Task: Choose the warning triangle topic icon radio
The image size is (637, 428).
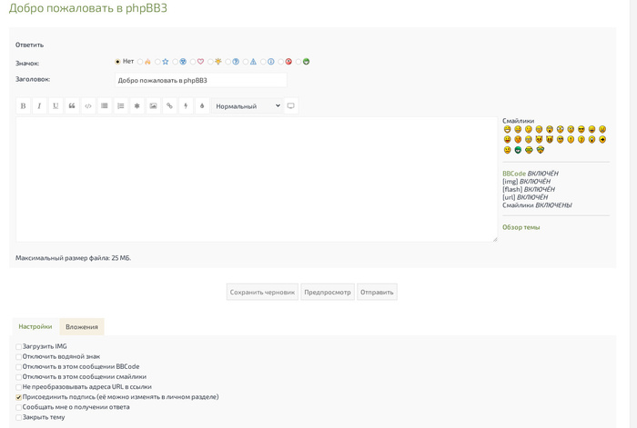Action: point(246,62)
